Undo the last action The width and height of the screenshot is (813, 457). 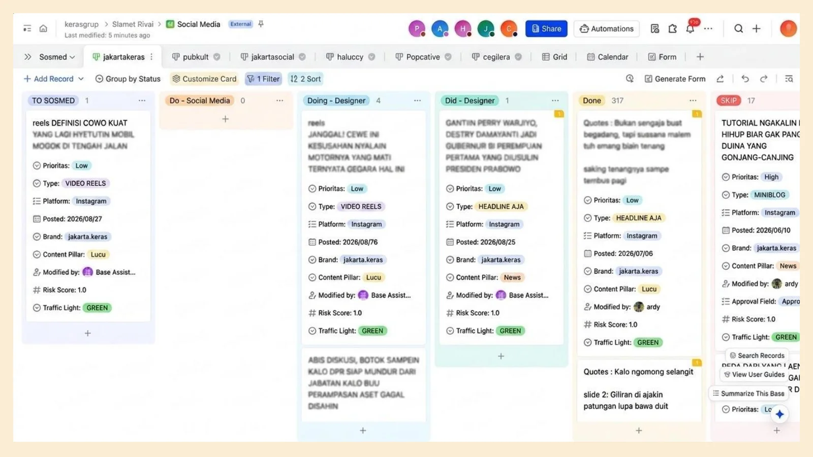click(745, 79)
